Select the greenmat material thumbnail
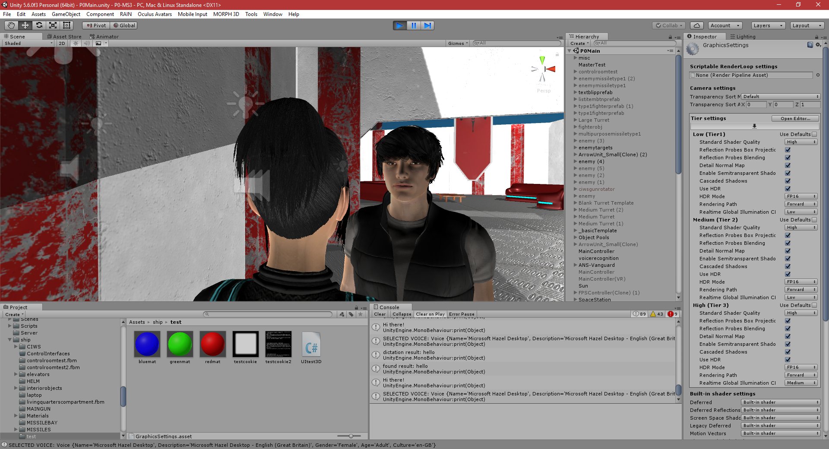Viewport: 829px width, 449px height. tap(180, 344)
